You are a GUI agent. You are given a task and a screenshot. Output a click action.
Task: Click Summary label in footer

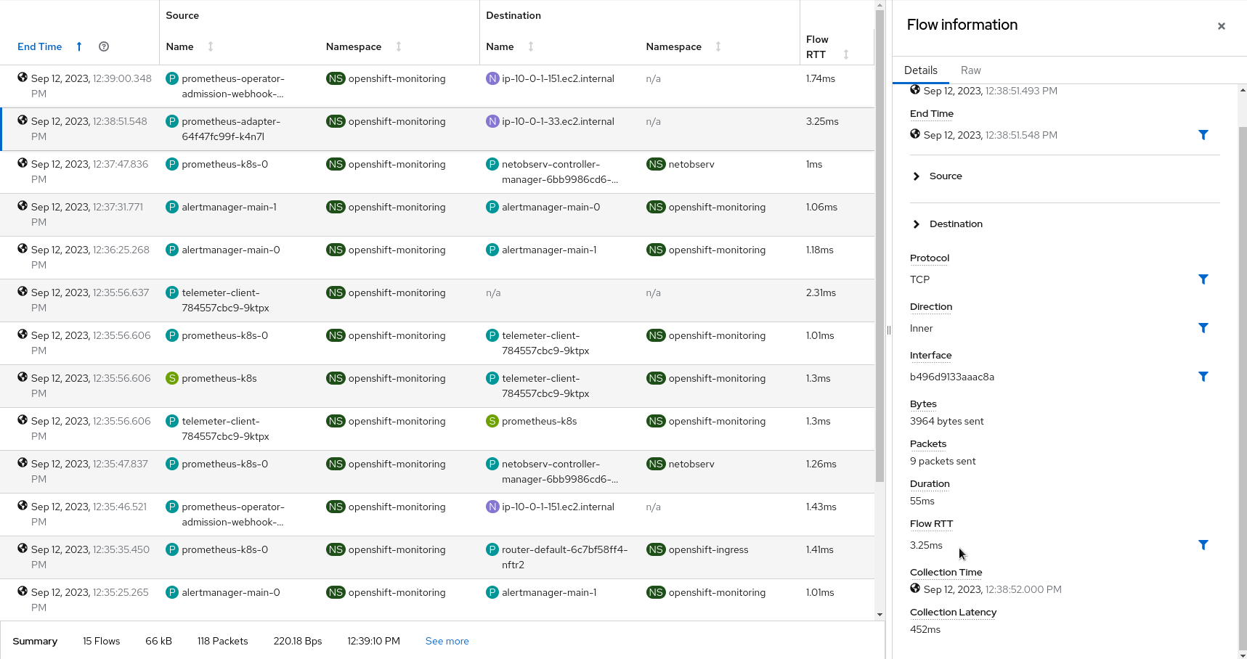point(35,641)
